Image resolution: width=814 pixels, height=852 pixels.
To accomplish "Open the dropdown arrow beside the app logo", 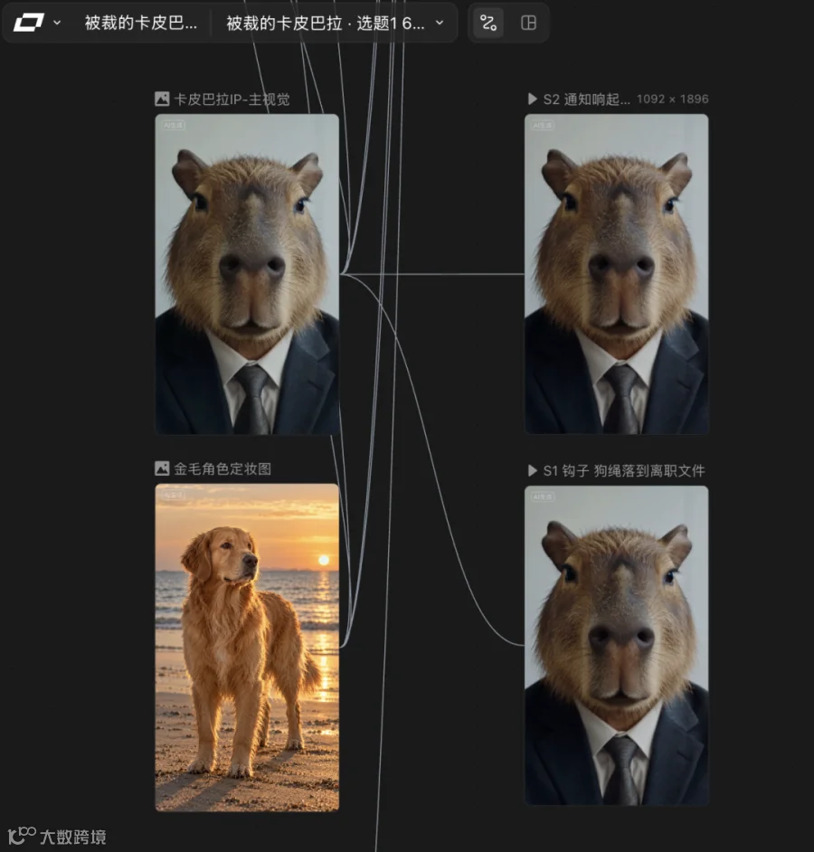I will pyautogui.click(x=57, y=23).
